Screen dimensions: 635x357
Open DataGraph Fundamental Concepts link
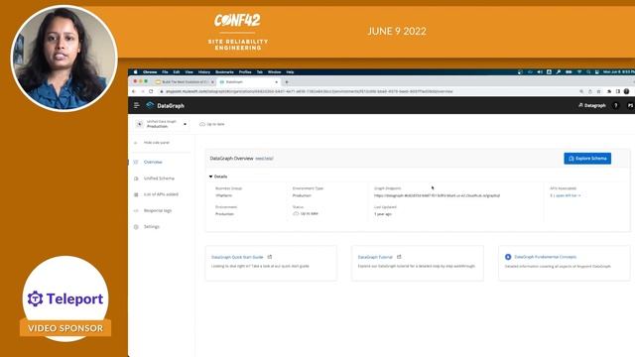(545, 257)
